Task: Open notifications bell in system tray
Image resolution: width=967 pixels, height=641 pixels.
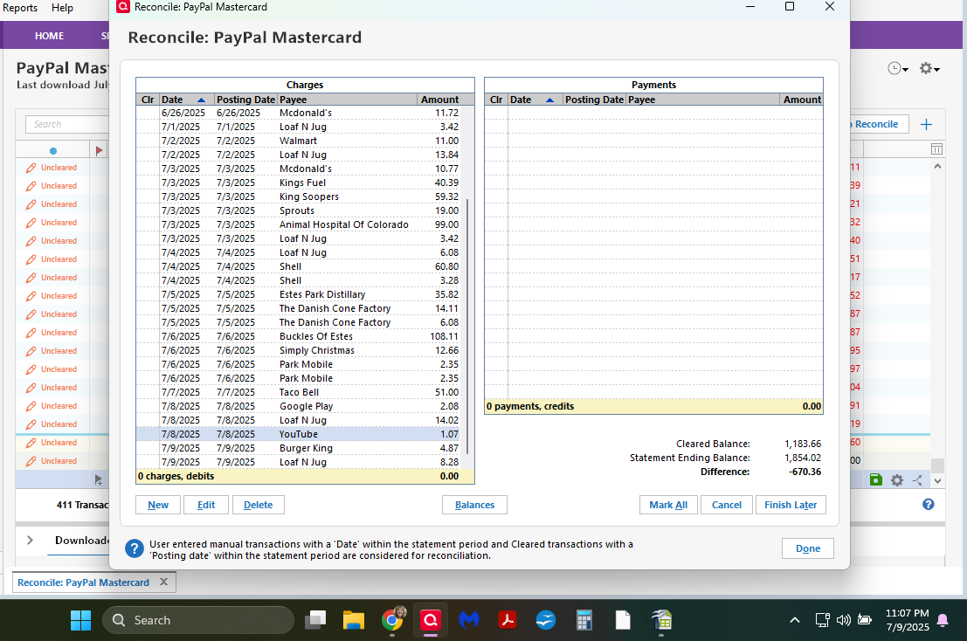Action: coord(943,620)
